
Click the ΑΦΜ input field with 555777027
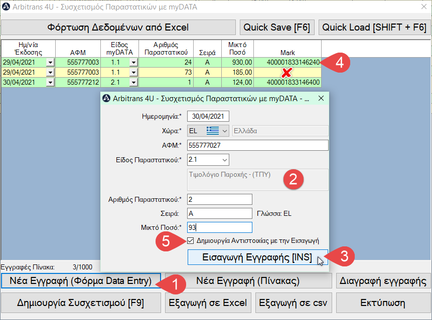click(257, 145)
